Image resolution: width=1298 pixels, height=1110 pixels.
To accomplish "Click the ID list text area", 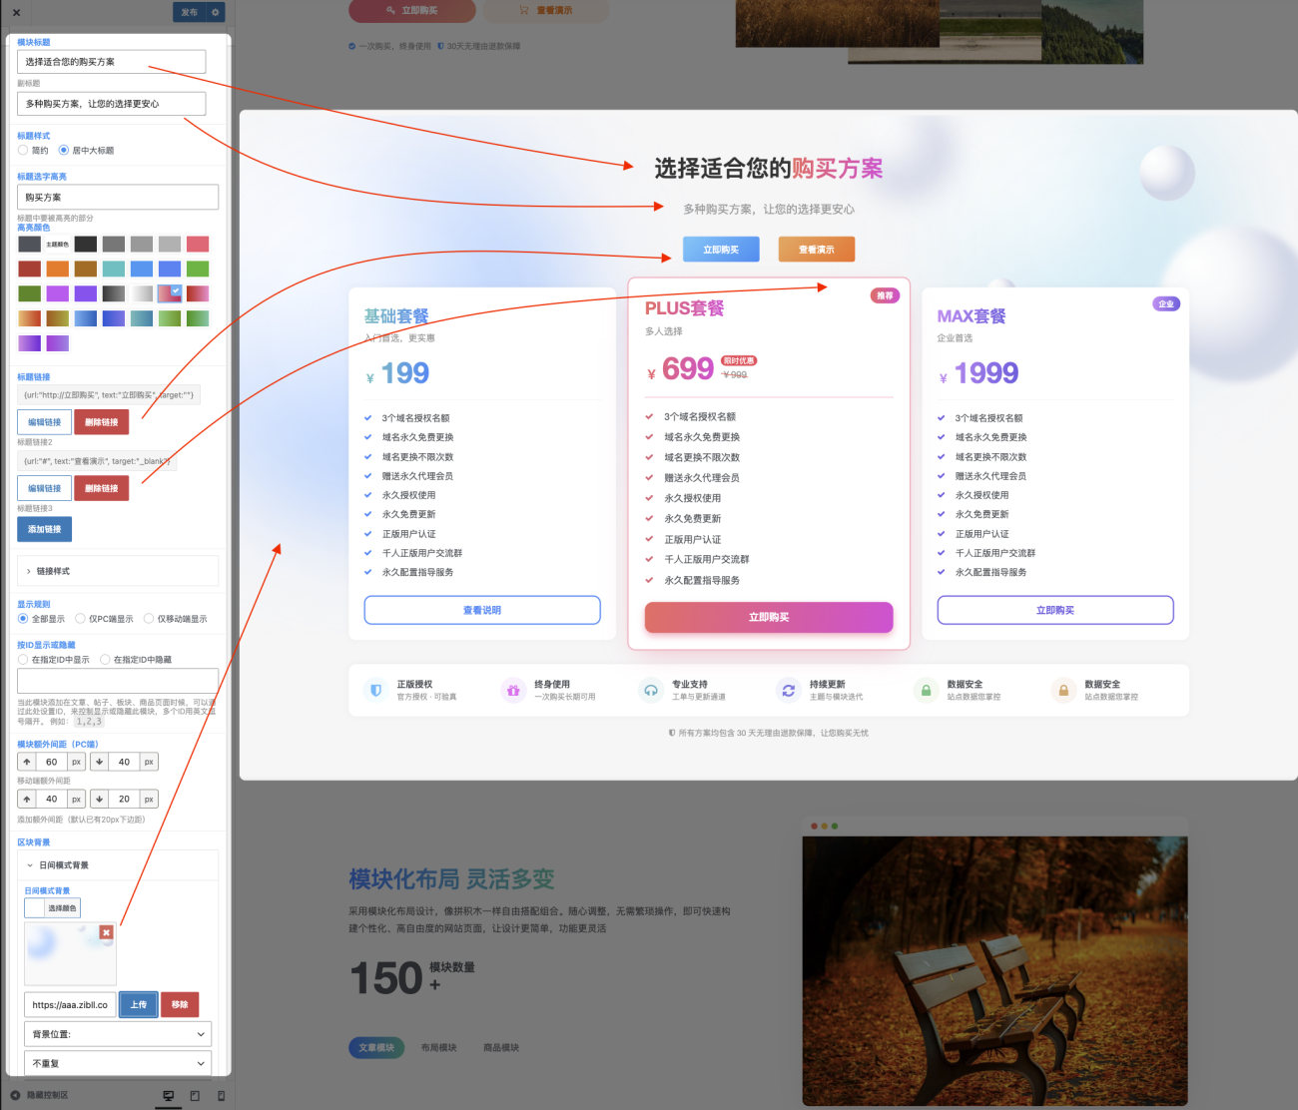I will click(118, 681).
